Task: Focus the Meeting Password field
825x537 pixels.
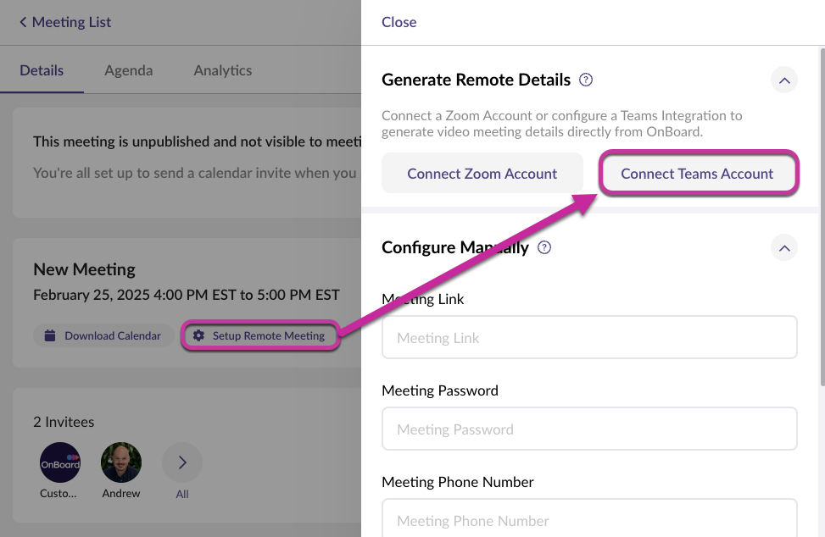Action: 589,429
